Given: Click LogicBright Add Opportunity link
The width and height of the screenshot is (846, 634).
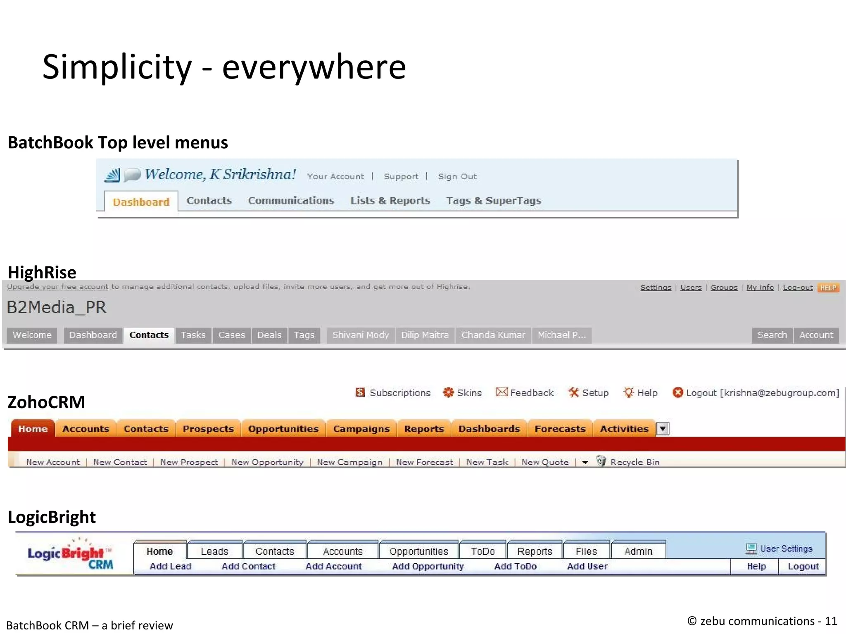Looking at the screenshot, I should click(428, 566).
